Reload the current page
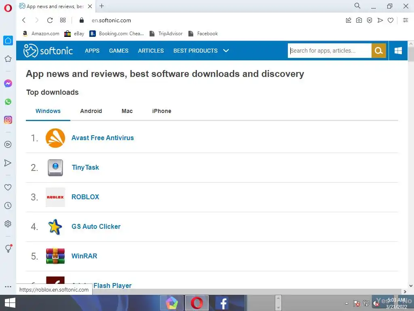Screen dimensions: 414x311 50,20
